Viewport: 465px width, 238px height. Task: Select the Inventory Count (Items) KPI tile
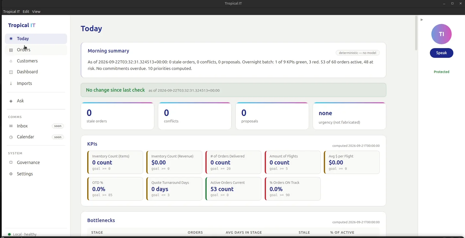(115, 162)
